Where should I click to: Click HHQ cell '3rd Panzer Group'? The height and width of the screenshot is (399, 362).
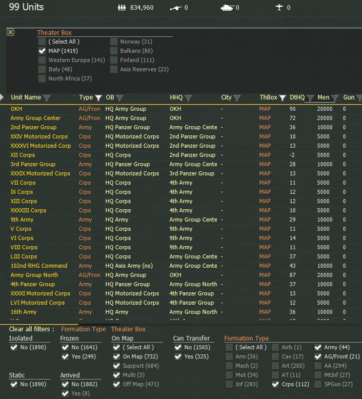pos(192,173)
